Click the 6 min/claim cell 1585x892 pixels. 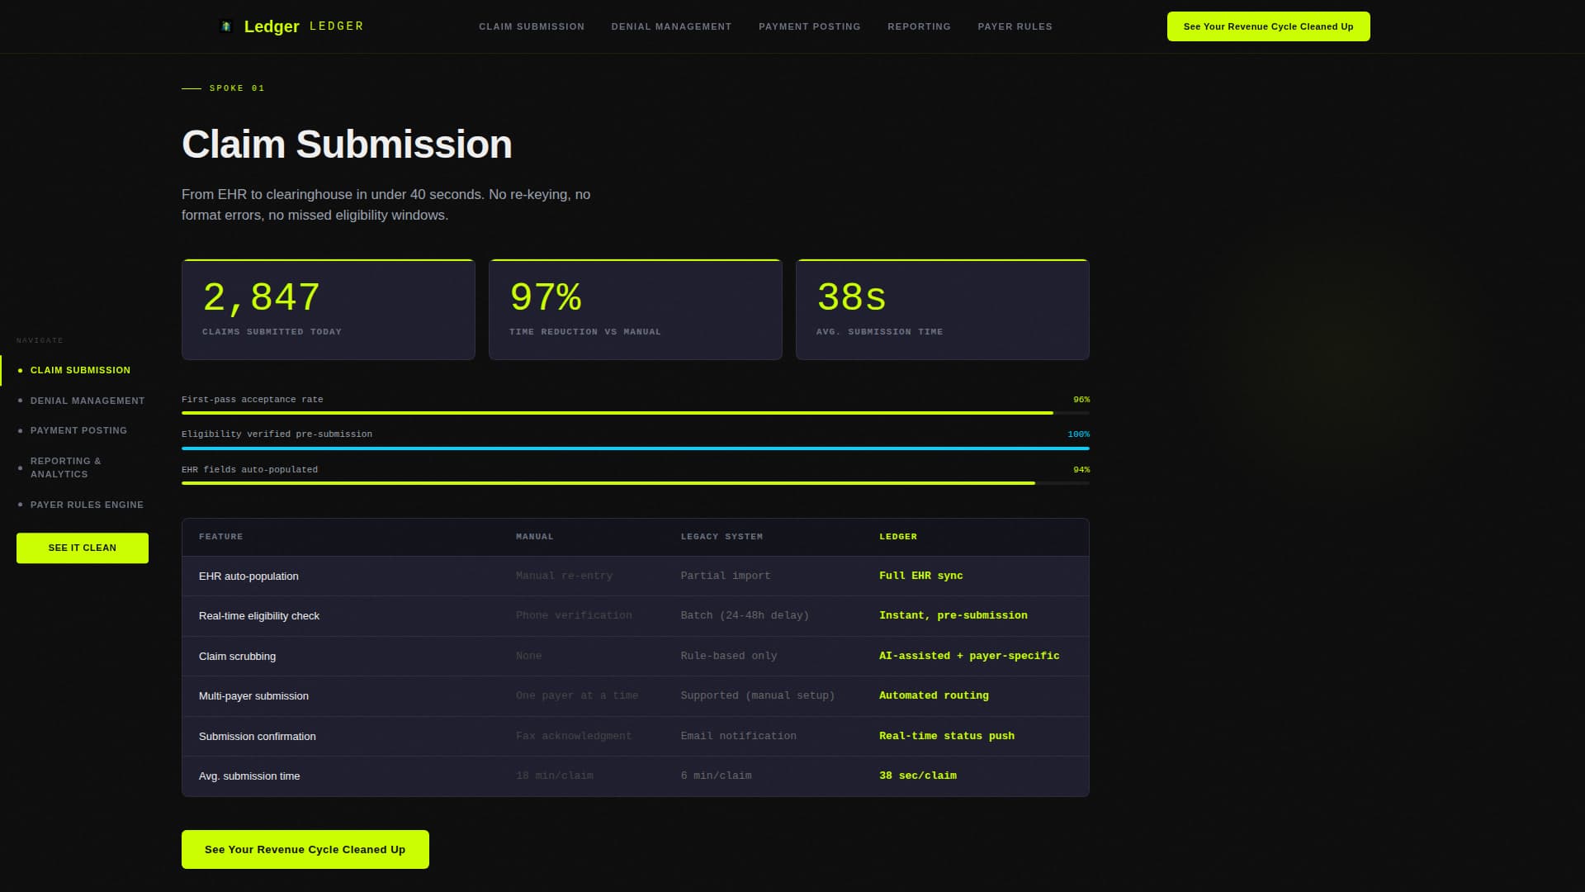717,776
